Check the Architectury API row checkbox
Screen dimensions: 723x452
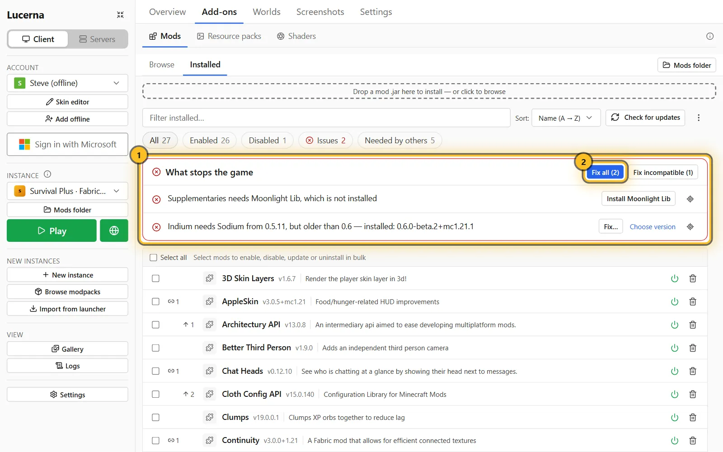155,325
